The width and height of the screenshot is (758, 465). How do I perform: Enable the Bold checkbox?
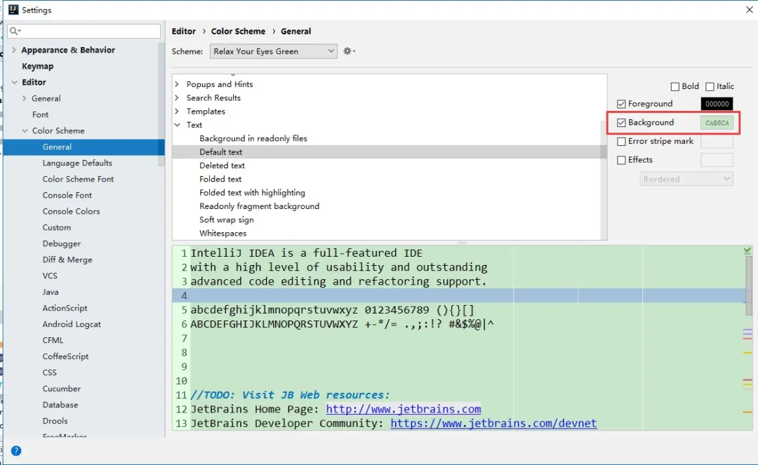675,86
